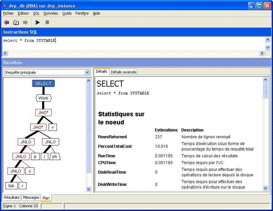Switch to Détails avancés tab

point(123,72)
